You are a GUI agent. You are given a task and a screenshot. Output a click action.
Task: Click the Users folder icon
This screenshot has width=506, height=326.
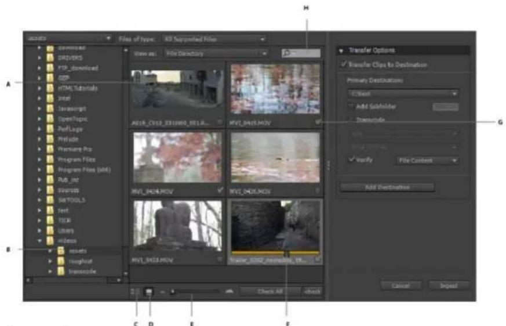point(50,230)
